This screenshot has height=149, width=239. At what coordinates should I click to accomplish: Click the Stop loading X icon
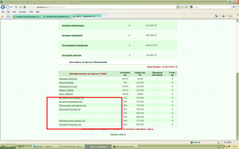tap(20, 7)
